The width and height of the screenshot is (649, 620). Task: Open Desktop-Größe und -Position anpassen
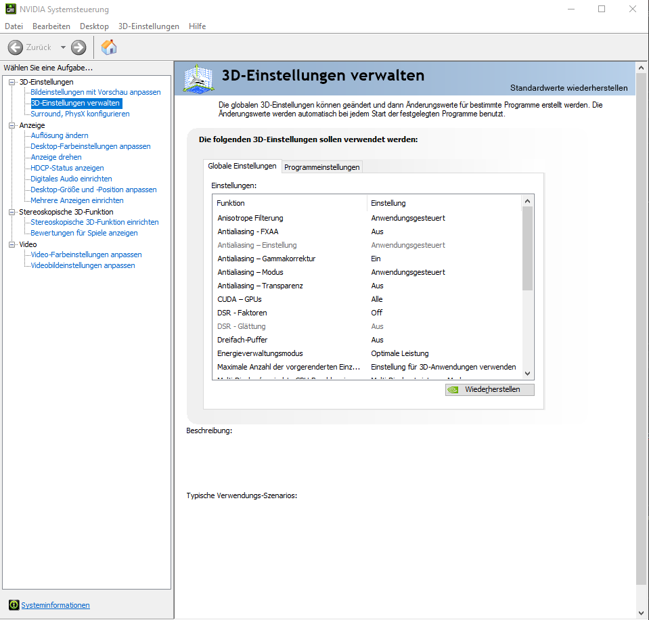coord(93,190)
